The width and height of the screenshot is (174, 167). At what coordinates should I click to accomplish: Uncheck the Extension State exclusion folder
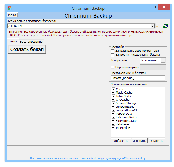(113, 121)
